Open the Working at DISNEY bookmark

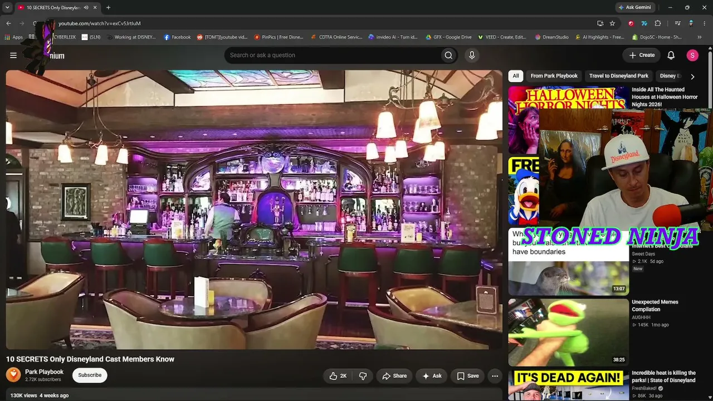click(x=131, y=37)
